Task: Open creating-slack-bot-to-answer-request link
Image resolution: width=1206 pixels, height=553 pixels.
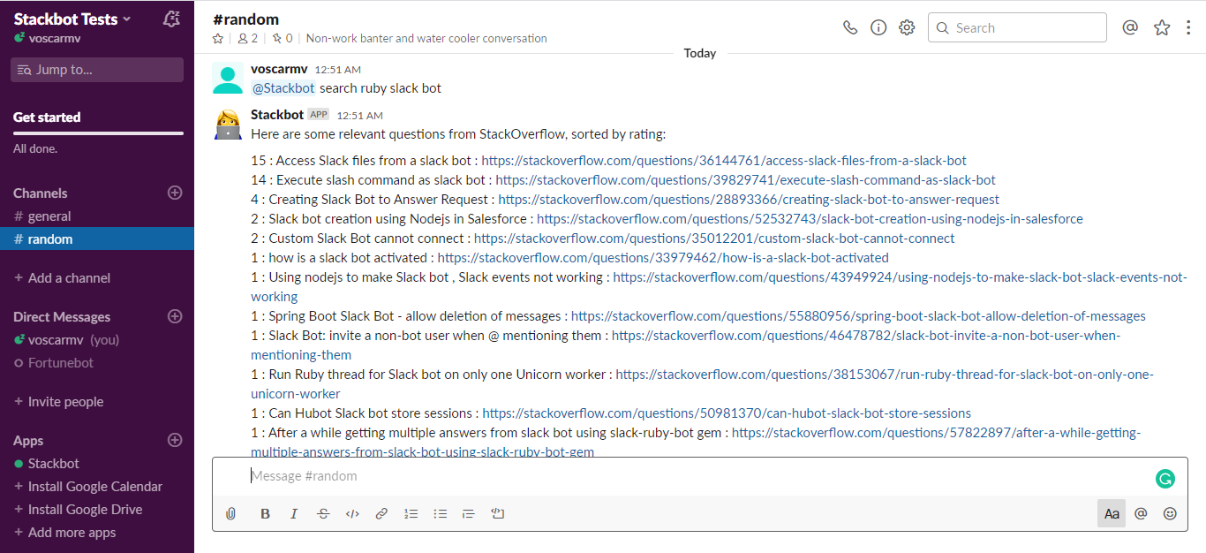Action: 749,200
